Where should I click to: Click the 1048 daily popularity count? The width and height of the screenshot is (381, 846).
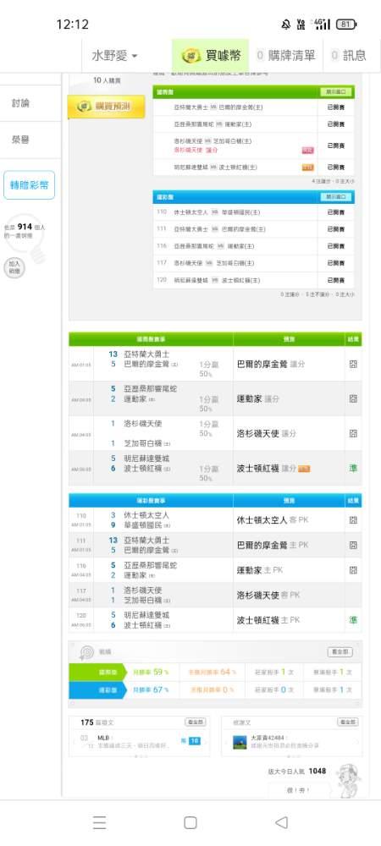tap(317, 772)
